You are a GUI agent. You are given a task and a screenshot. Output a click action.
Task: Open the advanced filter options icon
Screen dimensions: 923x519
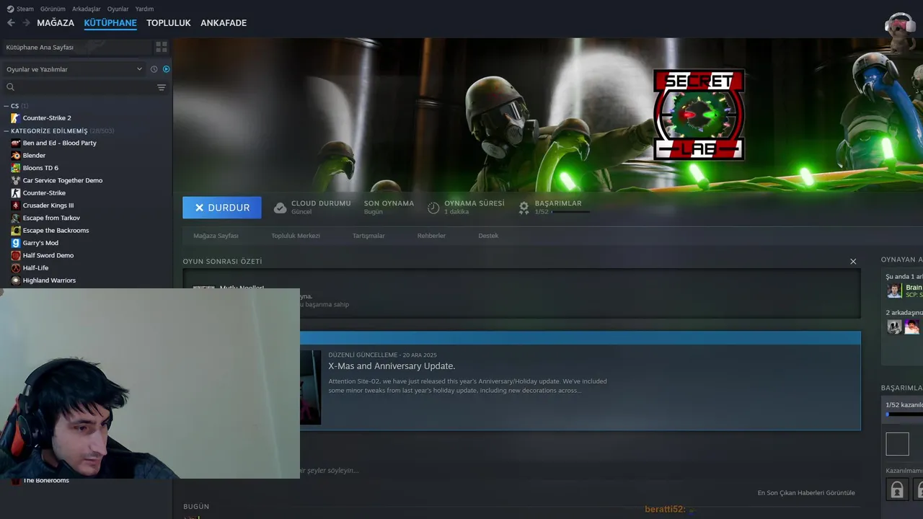click(162, 87)
